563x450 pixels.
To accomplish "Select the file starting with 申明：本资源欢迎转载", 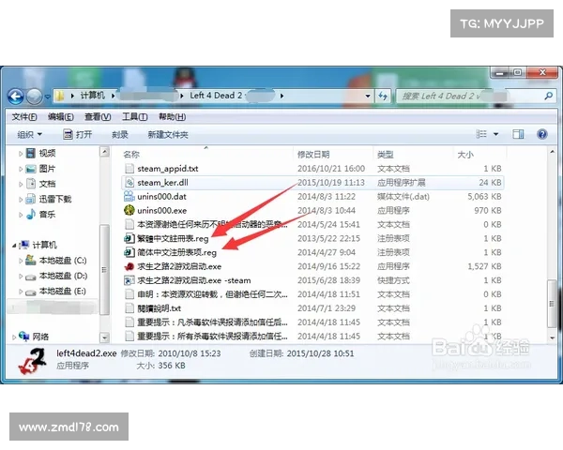I will click(x=212, y=294).
